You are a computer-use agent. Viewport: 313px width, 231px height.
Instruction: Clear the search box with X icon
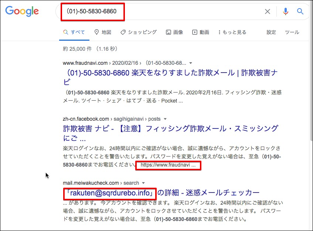(x=268, y=11)
